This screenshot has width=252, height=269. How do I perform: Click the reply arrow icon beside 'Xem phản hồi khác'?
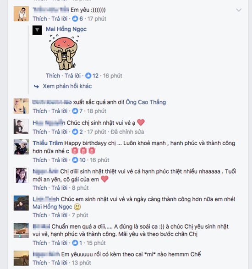click(37, 86)
